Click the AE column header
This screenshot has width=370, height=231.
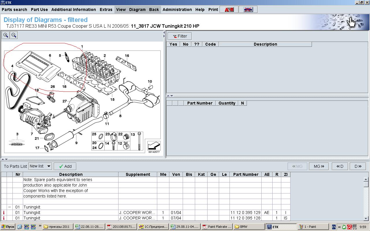(267, 174)
